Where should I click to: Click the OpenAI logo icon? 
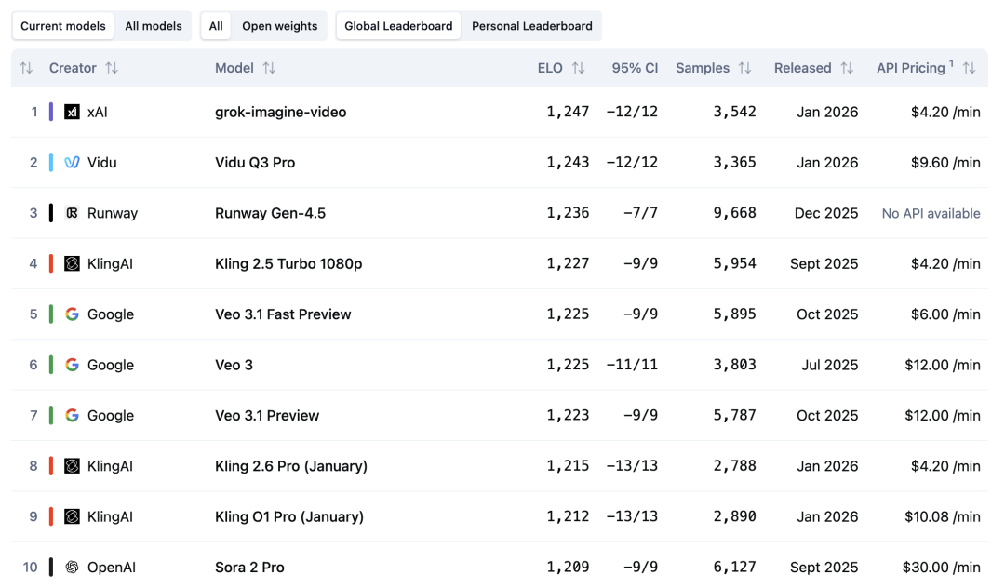click(x=72, y=568)
